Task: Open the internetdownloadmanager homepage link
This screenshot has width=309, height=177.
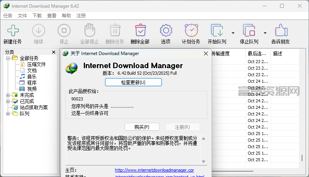Action: click(154, 170)
